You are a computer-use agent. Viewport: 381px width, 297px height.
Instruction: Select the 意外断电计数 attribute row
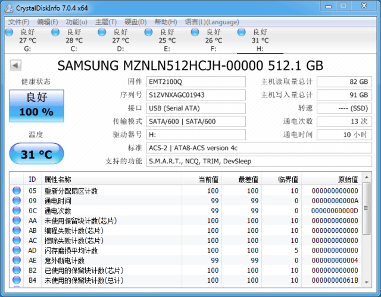186,260
